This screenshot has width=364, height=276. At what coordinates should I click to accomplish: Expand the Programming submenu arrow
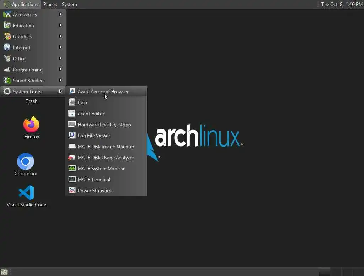tap(60, 69)
